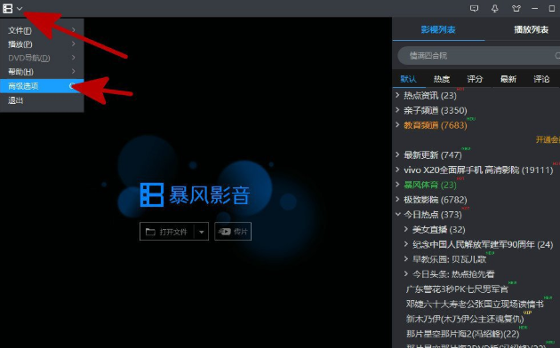This screenshot has width=560, height=348.
Task: Play 新木乃伊(木乃伊公主还魂复仇)
Action: click(465, 319)
